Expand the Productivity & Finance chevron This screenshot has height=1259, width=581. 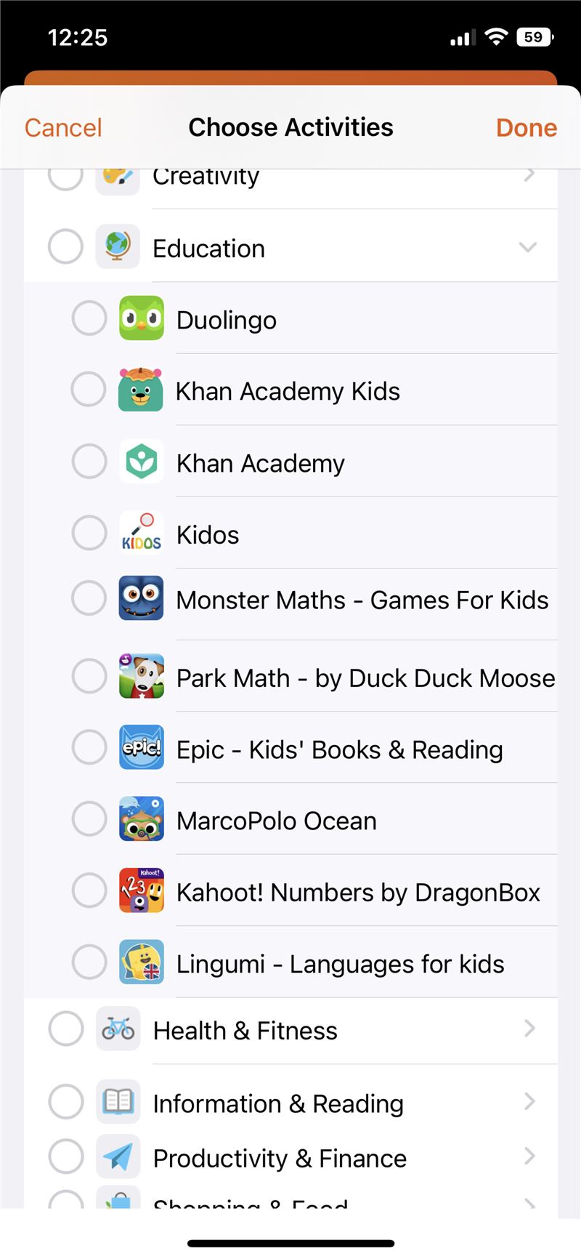(529, 1156)
